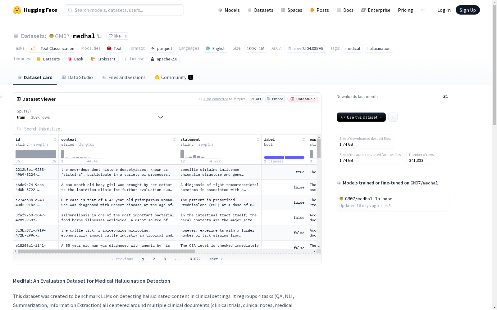The height and width of the screenshot is (310, 497).
Task: Jump to last page 3,072
Action: 195,259
